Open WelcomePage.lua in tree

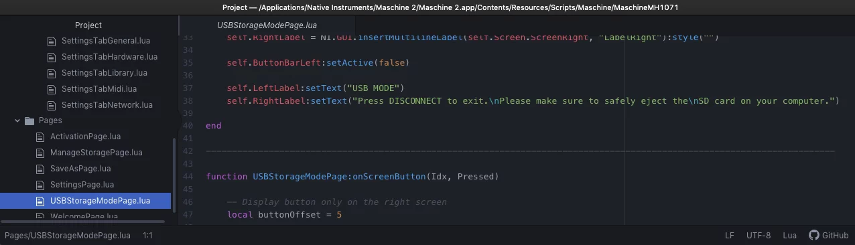(x=84, y=217)
